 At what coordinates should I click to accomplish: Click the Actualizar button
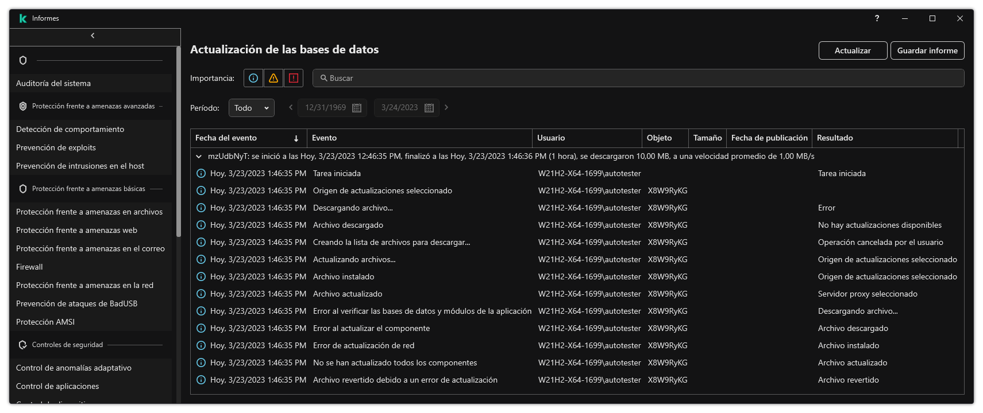pyautogui.click(x=853, y=50)
